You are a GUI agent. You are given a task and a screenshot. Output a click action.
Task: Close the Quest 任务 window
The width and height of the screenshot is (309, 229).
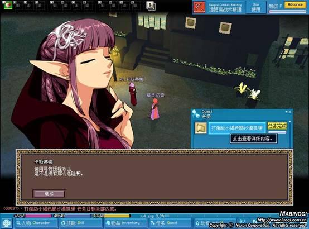pos(290,112)
